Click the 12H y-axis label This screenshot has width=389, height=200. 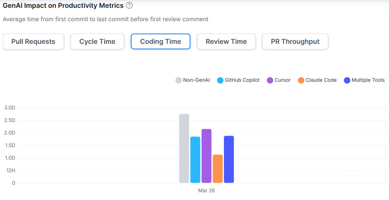(x=10, y=170)
